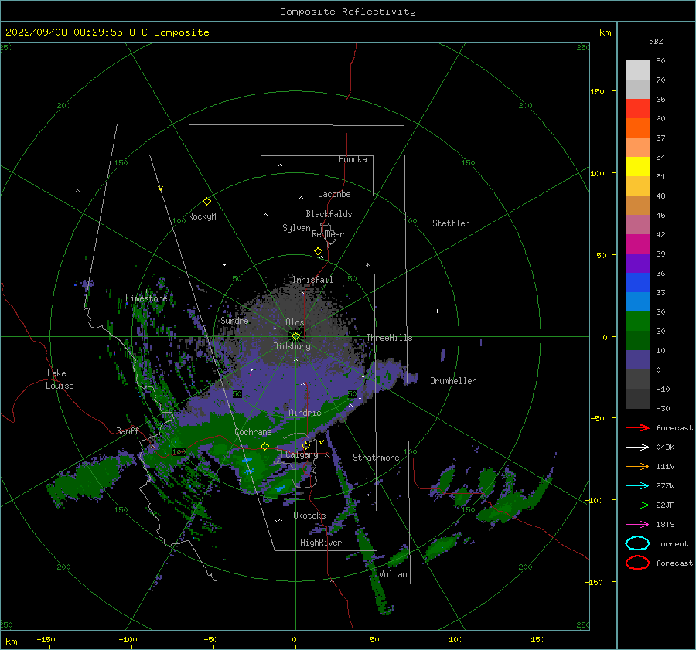Viewport: 696px width, 650px height.
Task: Click the Drumheller city label
Action: click(x=453, y=381)
